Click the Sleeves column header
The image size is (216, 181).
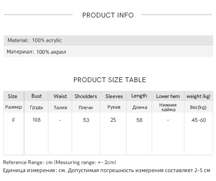pos(114,96)
